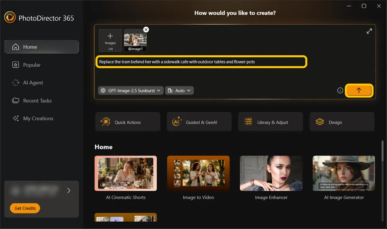Image resolution: width=387 pixels, height=229 pixels.
Task: Click the AI Cinematic Shorts label
Action: tap(126, 197)
